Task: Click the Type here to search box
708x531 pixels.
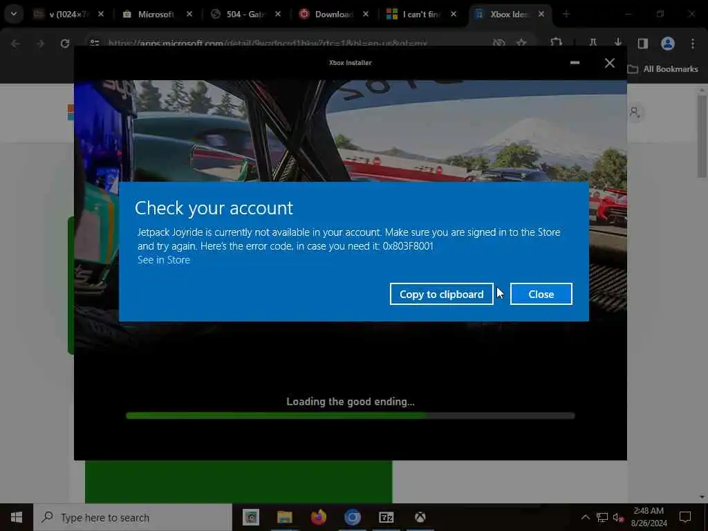Action: point(133,517)
